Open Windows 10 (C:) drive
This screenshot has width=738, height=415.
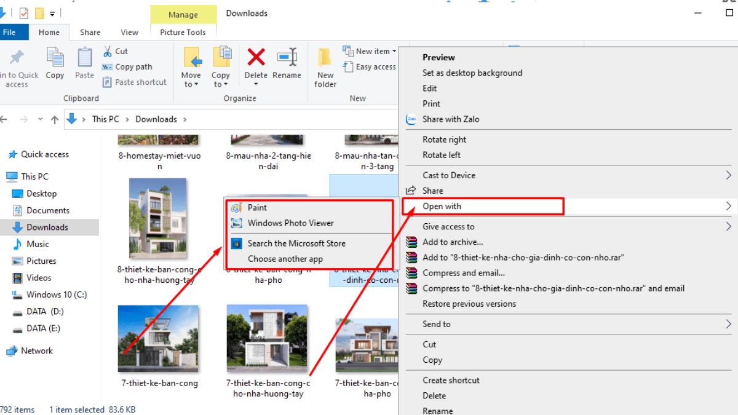57,294
